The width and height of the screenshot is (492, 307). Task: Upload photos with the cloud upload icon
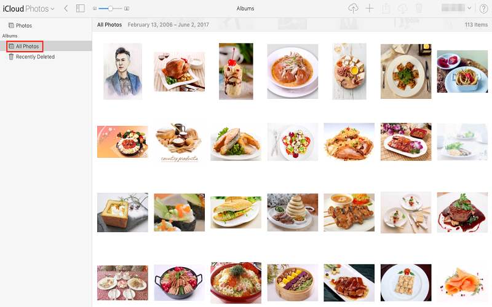(353, 9)
